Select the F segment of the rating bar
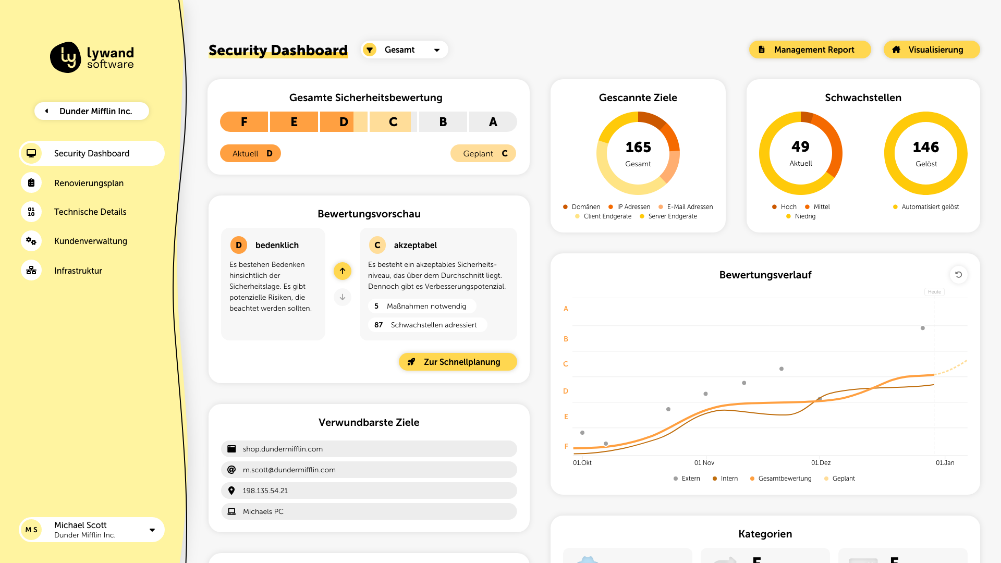Viewport: 1001px width, 563px height. pyautogui.click(x=244, y=122)
